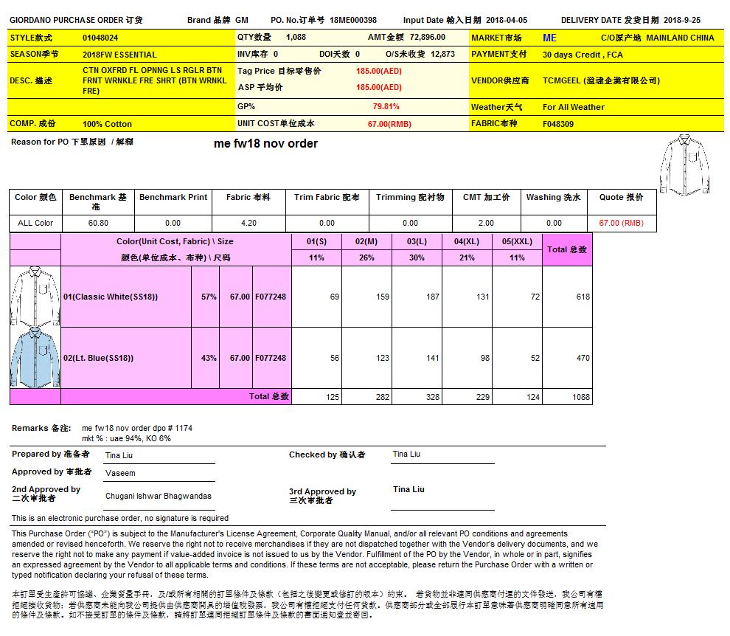
Task: Click the white shirt image beside Classic White
Action: [x=35, y=296]
